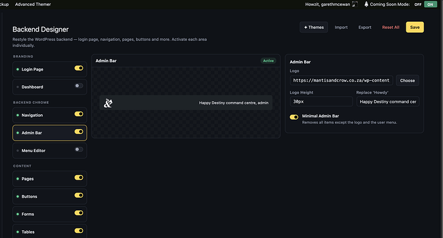Screen dimensions: 443x238
Task: Click the Logo URL input field
Action: coord(341,81)
